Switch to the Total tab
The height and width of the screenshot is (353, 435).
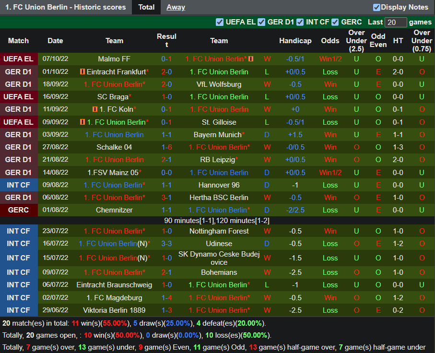point(146,7)
